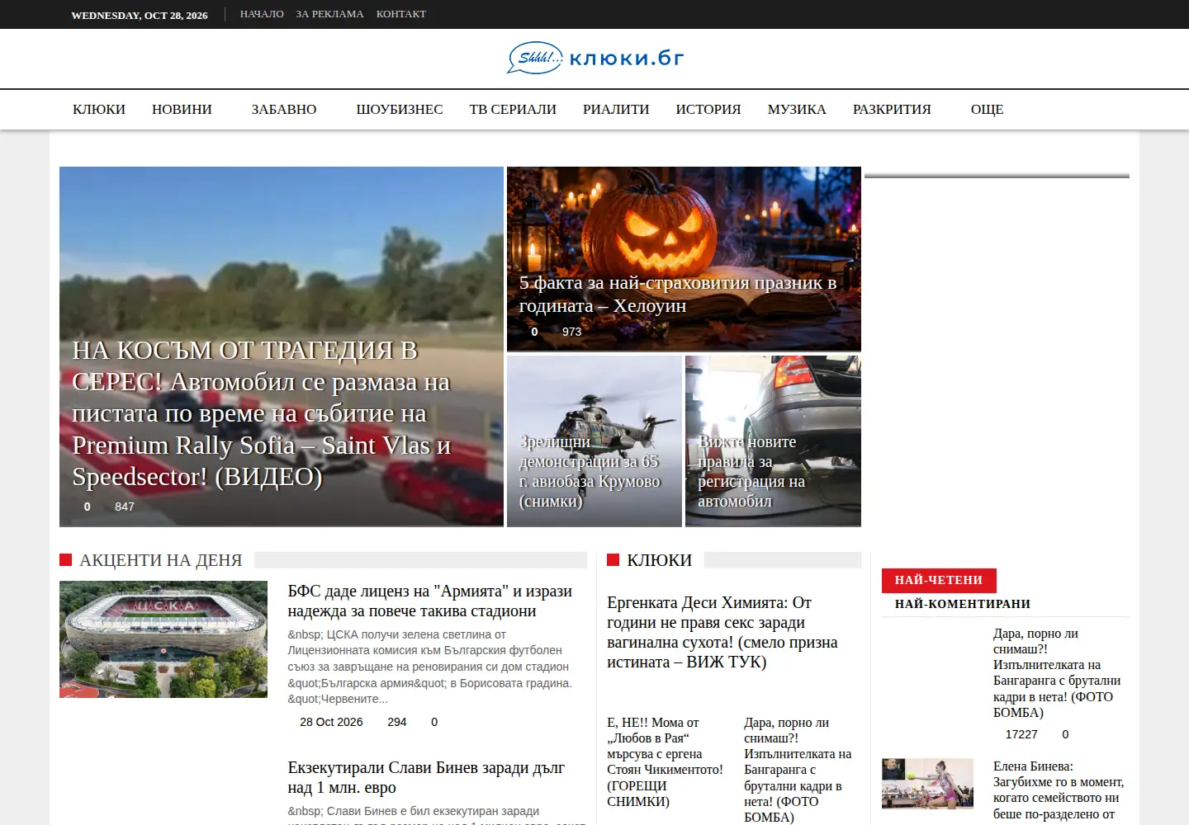This screenshot has height=825, width=1189.
Task: Open the ИСТОРИЯ section
Action: (708, 109)
